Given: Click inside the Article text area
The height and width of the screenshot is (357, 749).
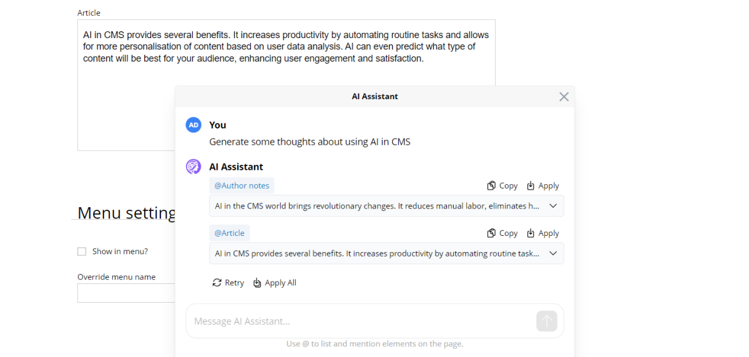Looking at the screenshot, I should pos(125,106).
